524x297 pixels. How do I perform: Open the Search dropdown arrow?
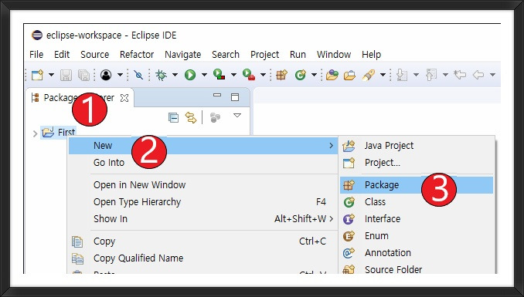click(383, 75)
